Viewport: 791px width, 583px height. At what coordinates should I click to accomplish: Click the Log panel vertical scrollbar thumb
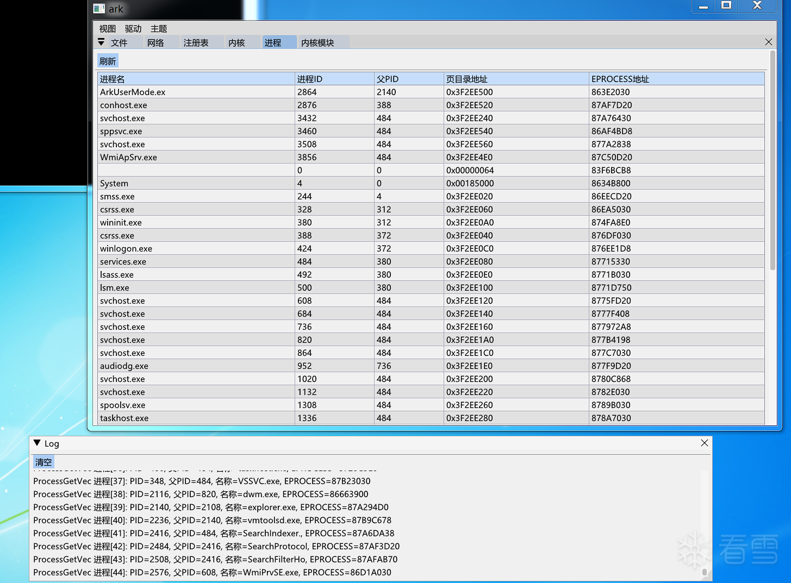(x=705, y=572)
